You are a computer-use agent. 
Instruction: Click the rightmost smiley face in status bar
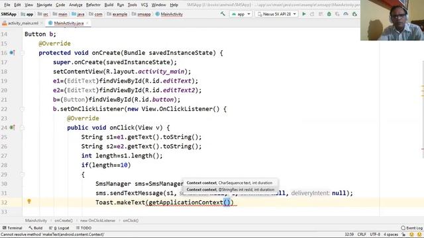[419, 235]
